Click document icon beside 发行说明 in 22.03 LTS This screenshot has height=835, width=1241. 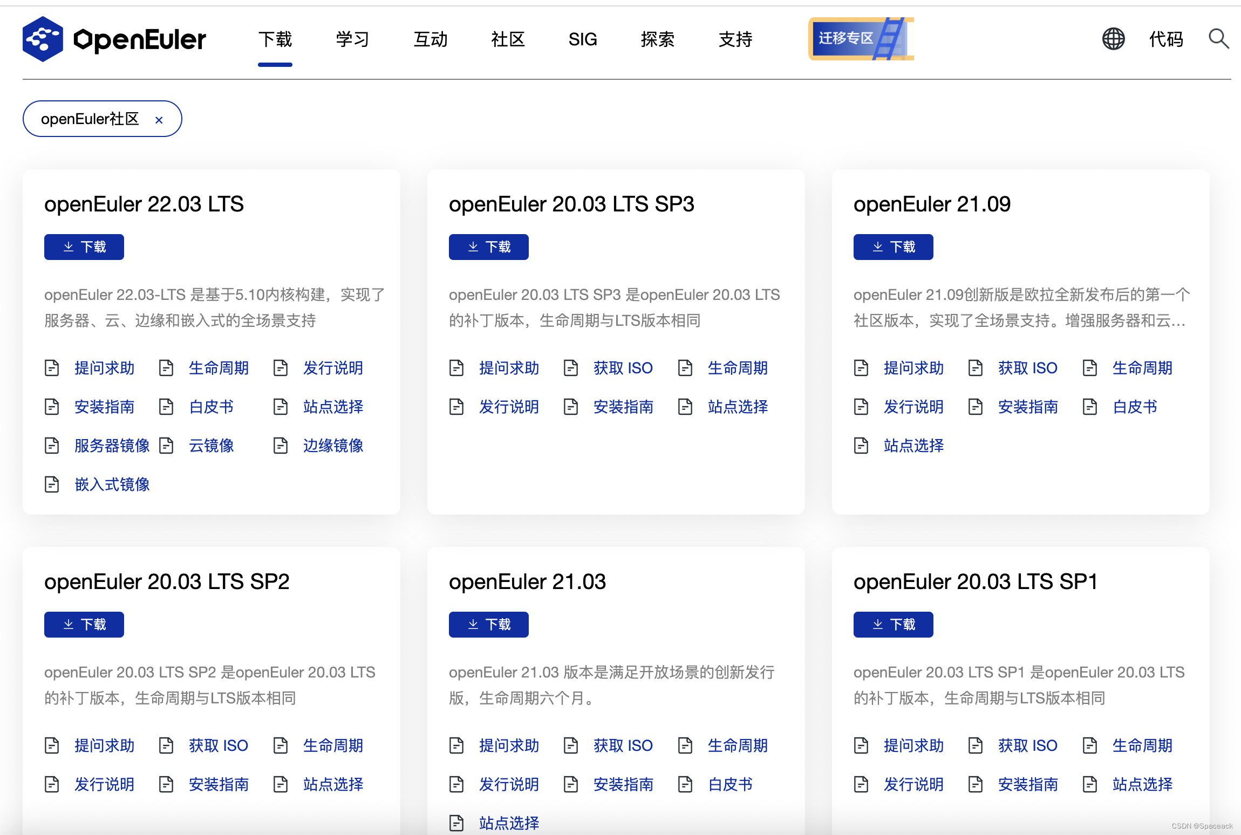281,368
